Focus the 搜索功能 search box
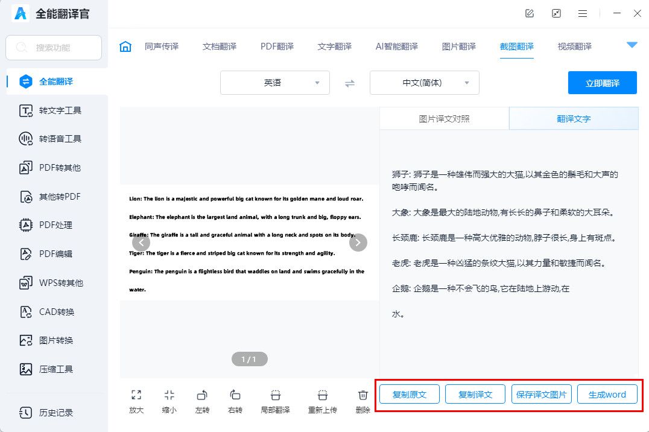Image resolution: width=649 pixels, height=432 pixels. 54,48
